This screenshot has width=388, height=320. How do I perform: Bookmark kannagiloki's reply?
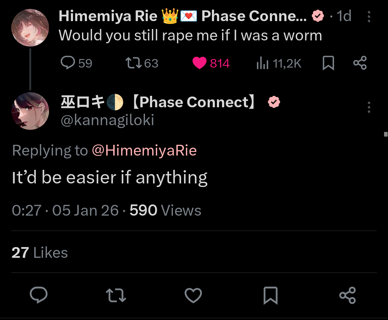point(271,295)
